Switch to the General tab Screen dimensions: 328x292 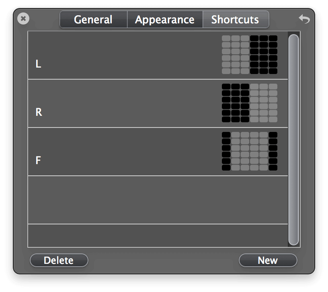tap(93, 20)
